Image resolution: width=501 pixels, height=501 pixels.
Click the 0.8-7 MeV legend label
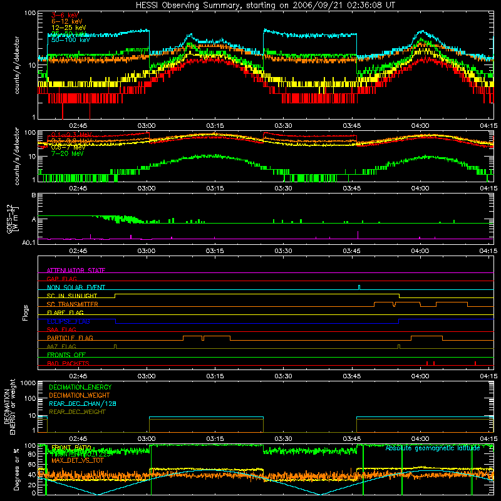pos(68,147)
